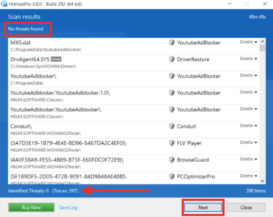Open Delete dropdown for YoutubeAdblocker.YoutubeAdblocker\ registry key
Screen dimensions: 273x217
click(x=248, y=109)
